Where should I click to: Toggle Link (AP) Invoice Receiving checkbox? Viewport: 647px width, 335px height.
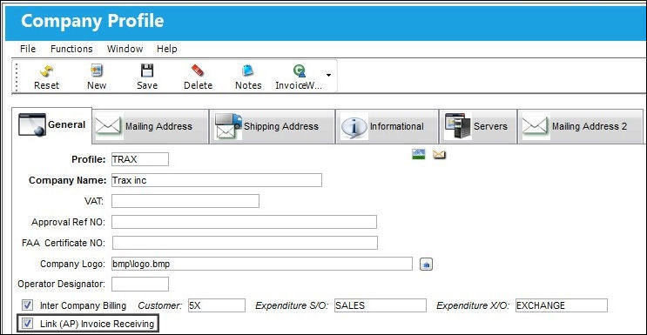point(27,324)
